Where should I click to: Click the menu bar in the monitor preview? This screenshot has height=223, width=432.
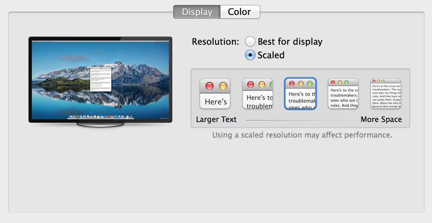(100, 41)
